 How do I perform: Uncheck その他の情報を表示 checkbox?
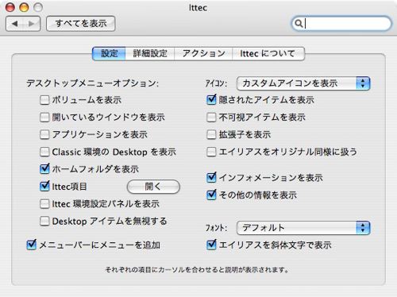(211, 195)
